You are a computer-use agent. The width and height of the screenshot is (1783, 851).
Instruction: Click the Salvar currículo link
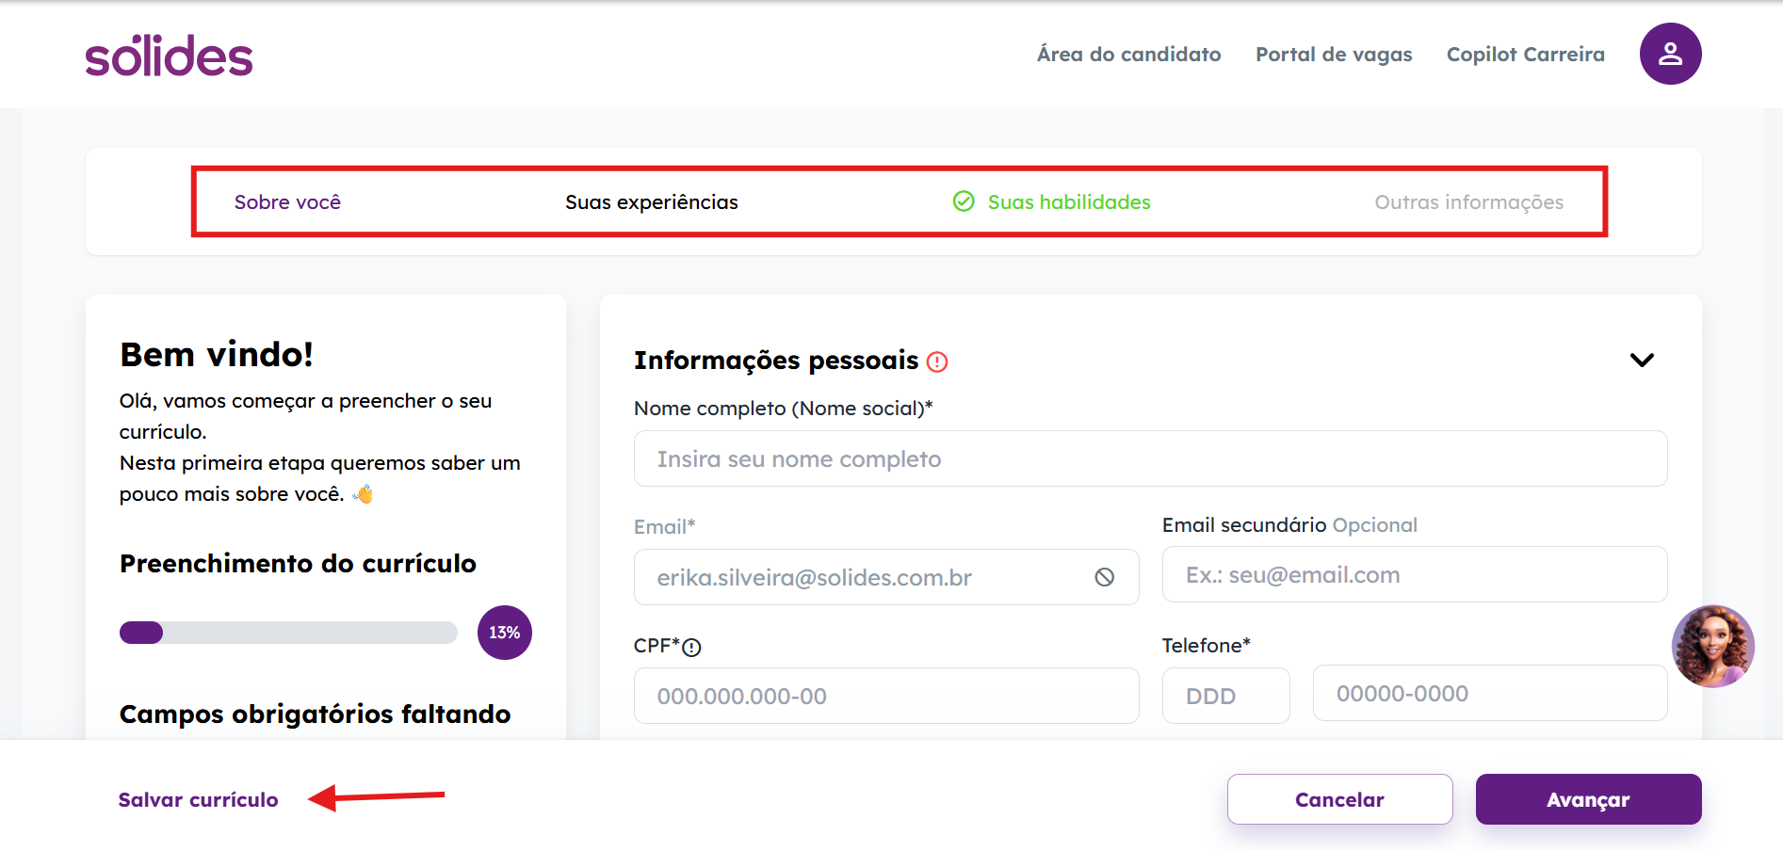pos(198,800)
